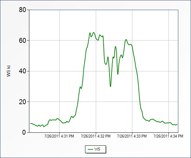Click the narrow spike near 56 between dips
The width and height of the screenshot is (191, 158).
click(x=115, y=46)
